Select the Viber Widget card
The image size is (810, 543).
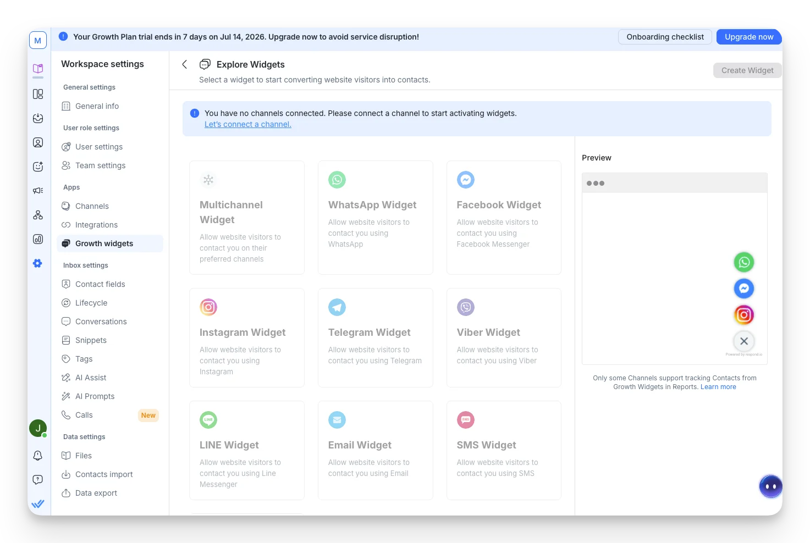tap(504, 338)
